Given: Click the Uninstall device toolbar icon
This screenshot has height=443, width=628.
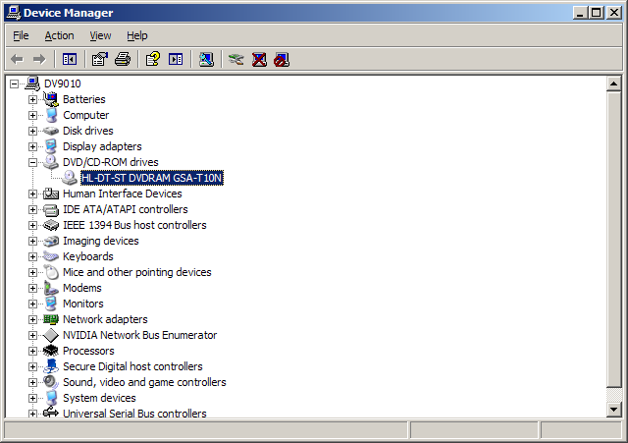Looking at the screenshot, I should [259, 59].
